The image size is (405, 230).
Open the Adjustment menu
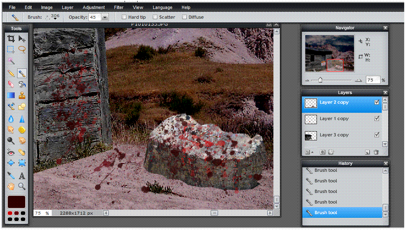[x=94, y=7]
